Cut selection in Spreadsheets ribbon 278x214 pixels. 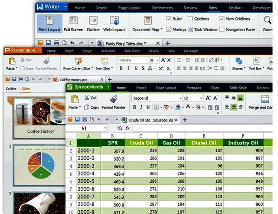pyautogui.click(x=91, y=98)
